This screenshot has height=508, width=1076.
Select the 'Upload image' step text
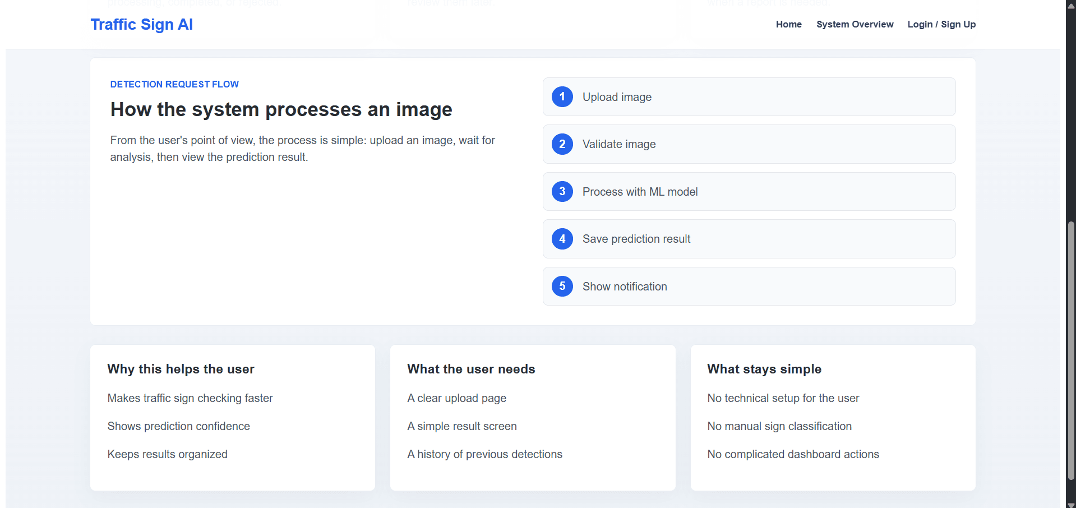tap(617, 97)
